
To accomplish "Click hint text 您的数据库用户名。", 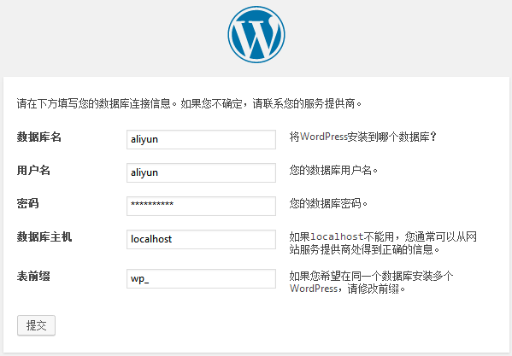I will click(x=333, y=170).
